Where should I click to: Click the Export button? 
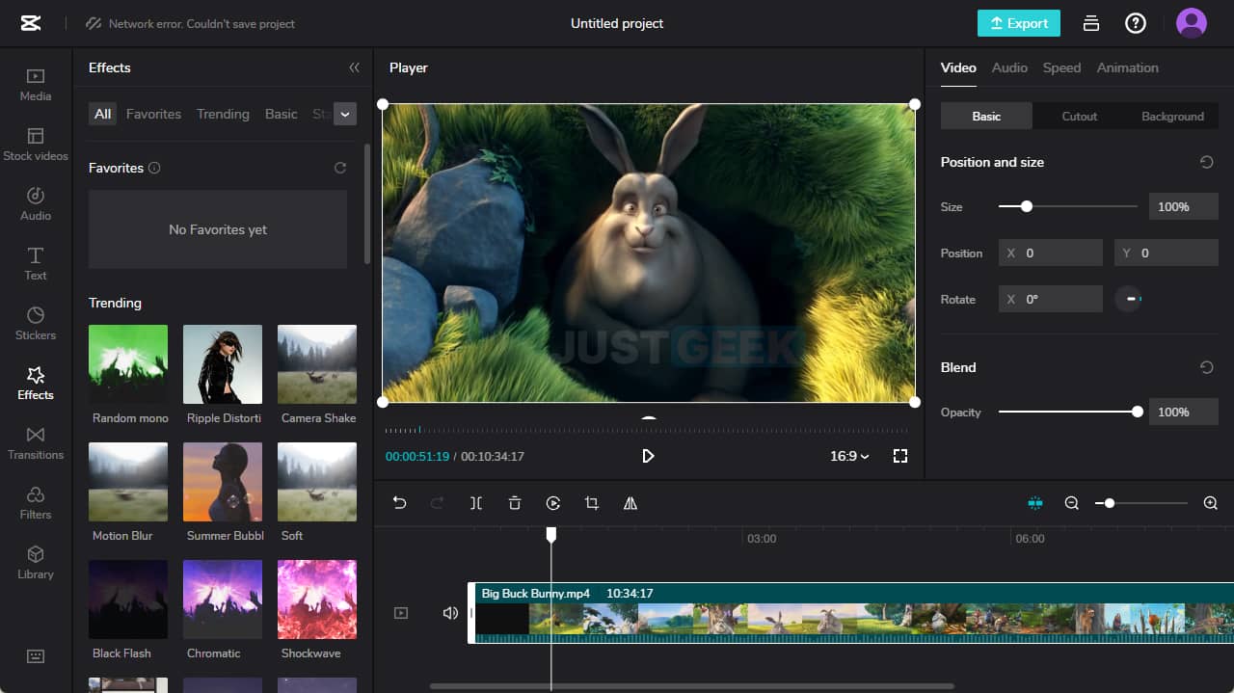(x=1019, y=23)
